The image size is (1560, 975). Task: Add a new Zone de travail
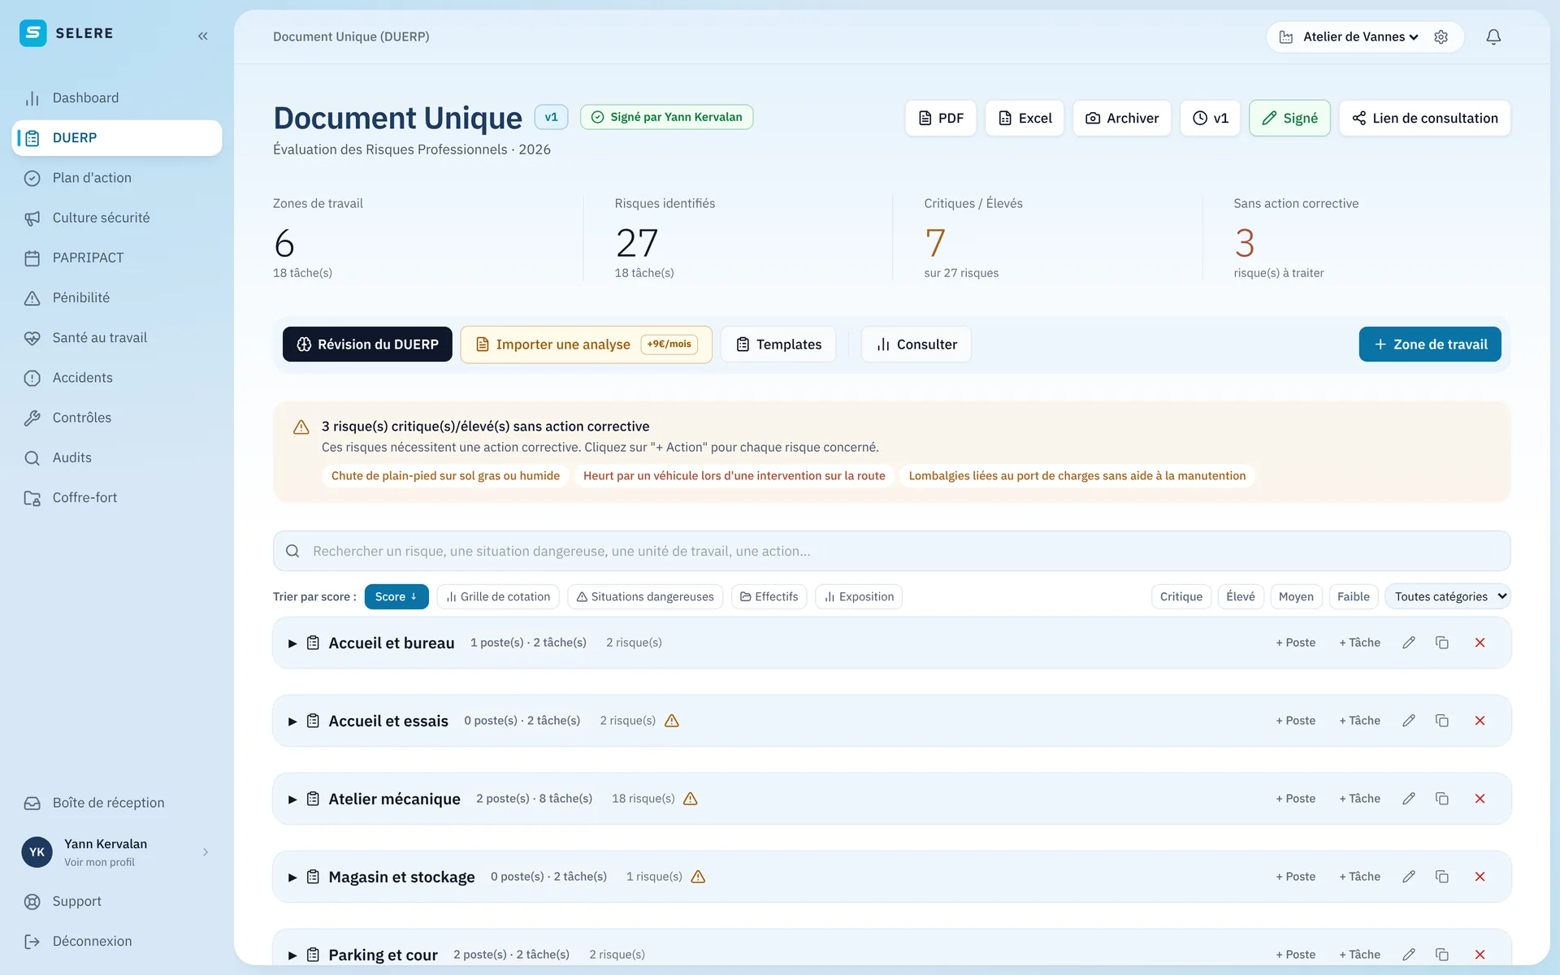pos(1430,344)
